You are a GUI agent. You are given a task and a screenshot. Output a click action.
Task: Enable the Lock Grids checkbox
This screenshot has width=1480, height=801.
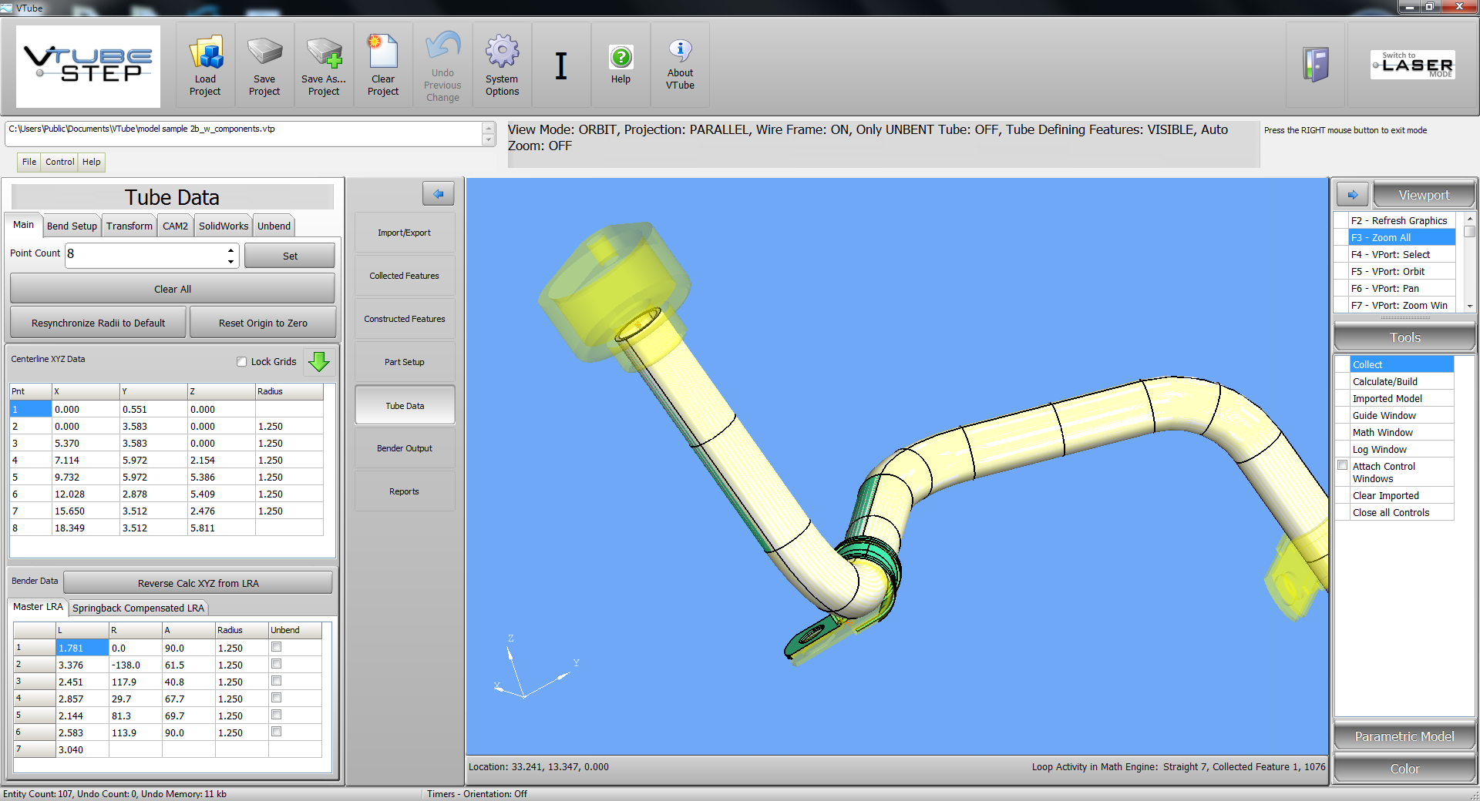pyautogui.click(x=242, y=362)
